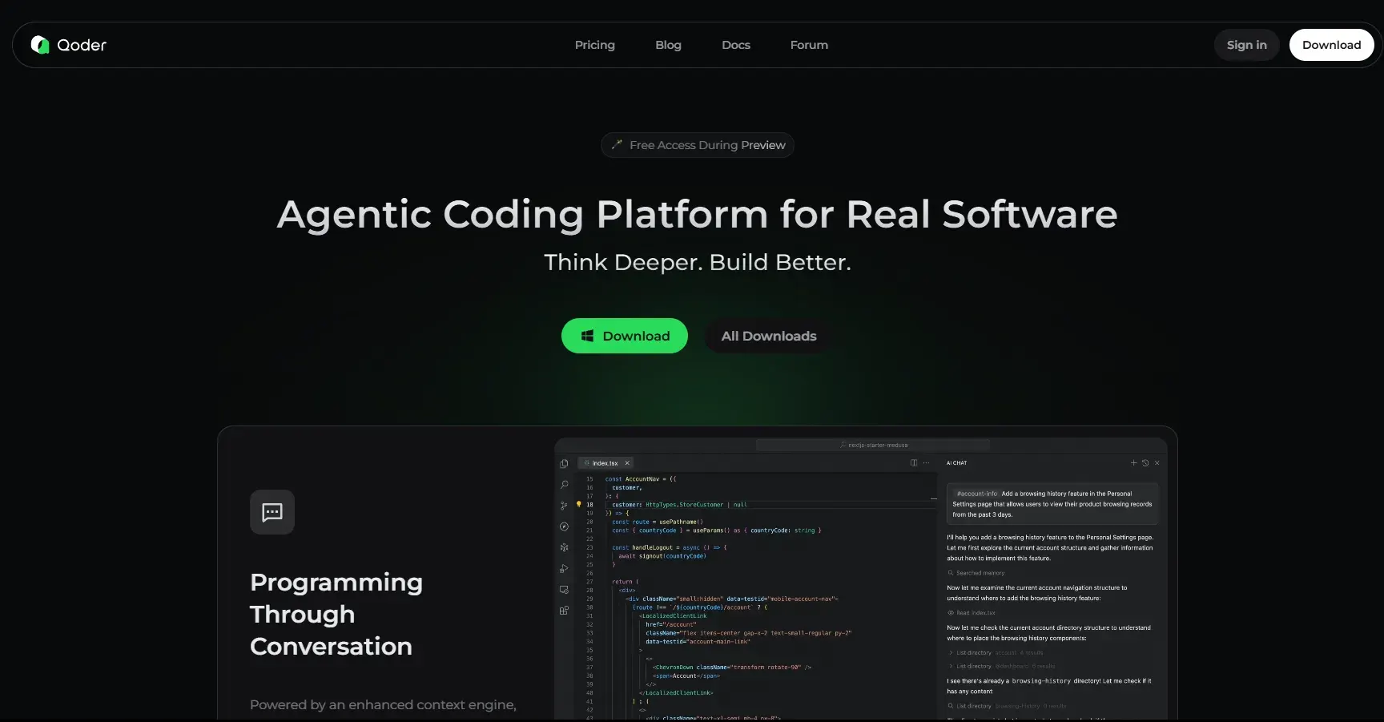Open editor more actions ellipsis menu

(927, 463)
